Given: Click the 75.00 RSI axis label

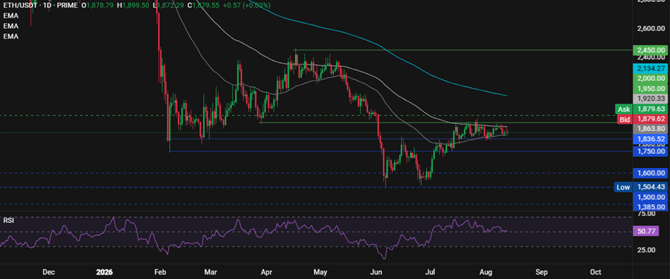Looking at the screenshot, I should click(646, 214).
